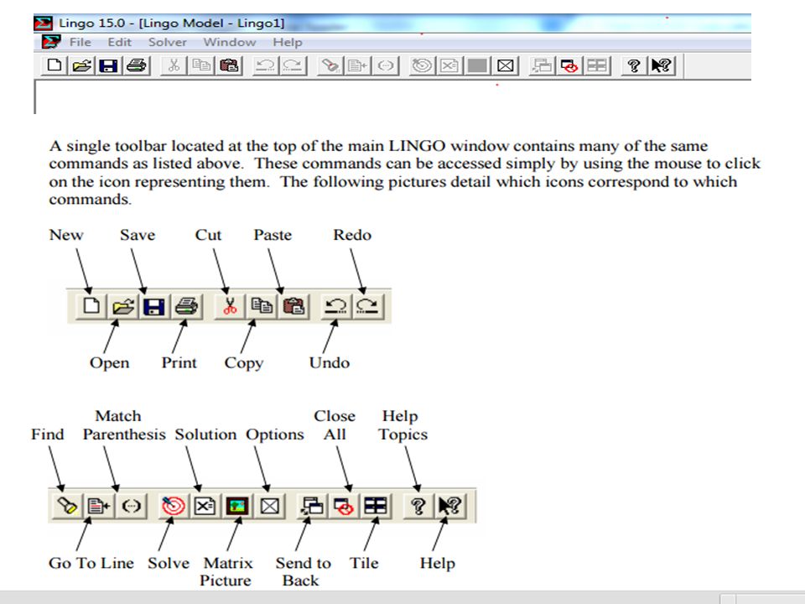The height and width of the screenshot is (604, 805).
Task: Click the 'Close All' caption text
Action: [x=335, y=425]
